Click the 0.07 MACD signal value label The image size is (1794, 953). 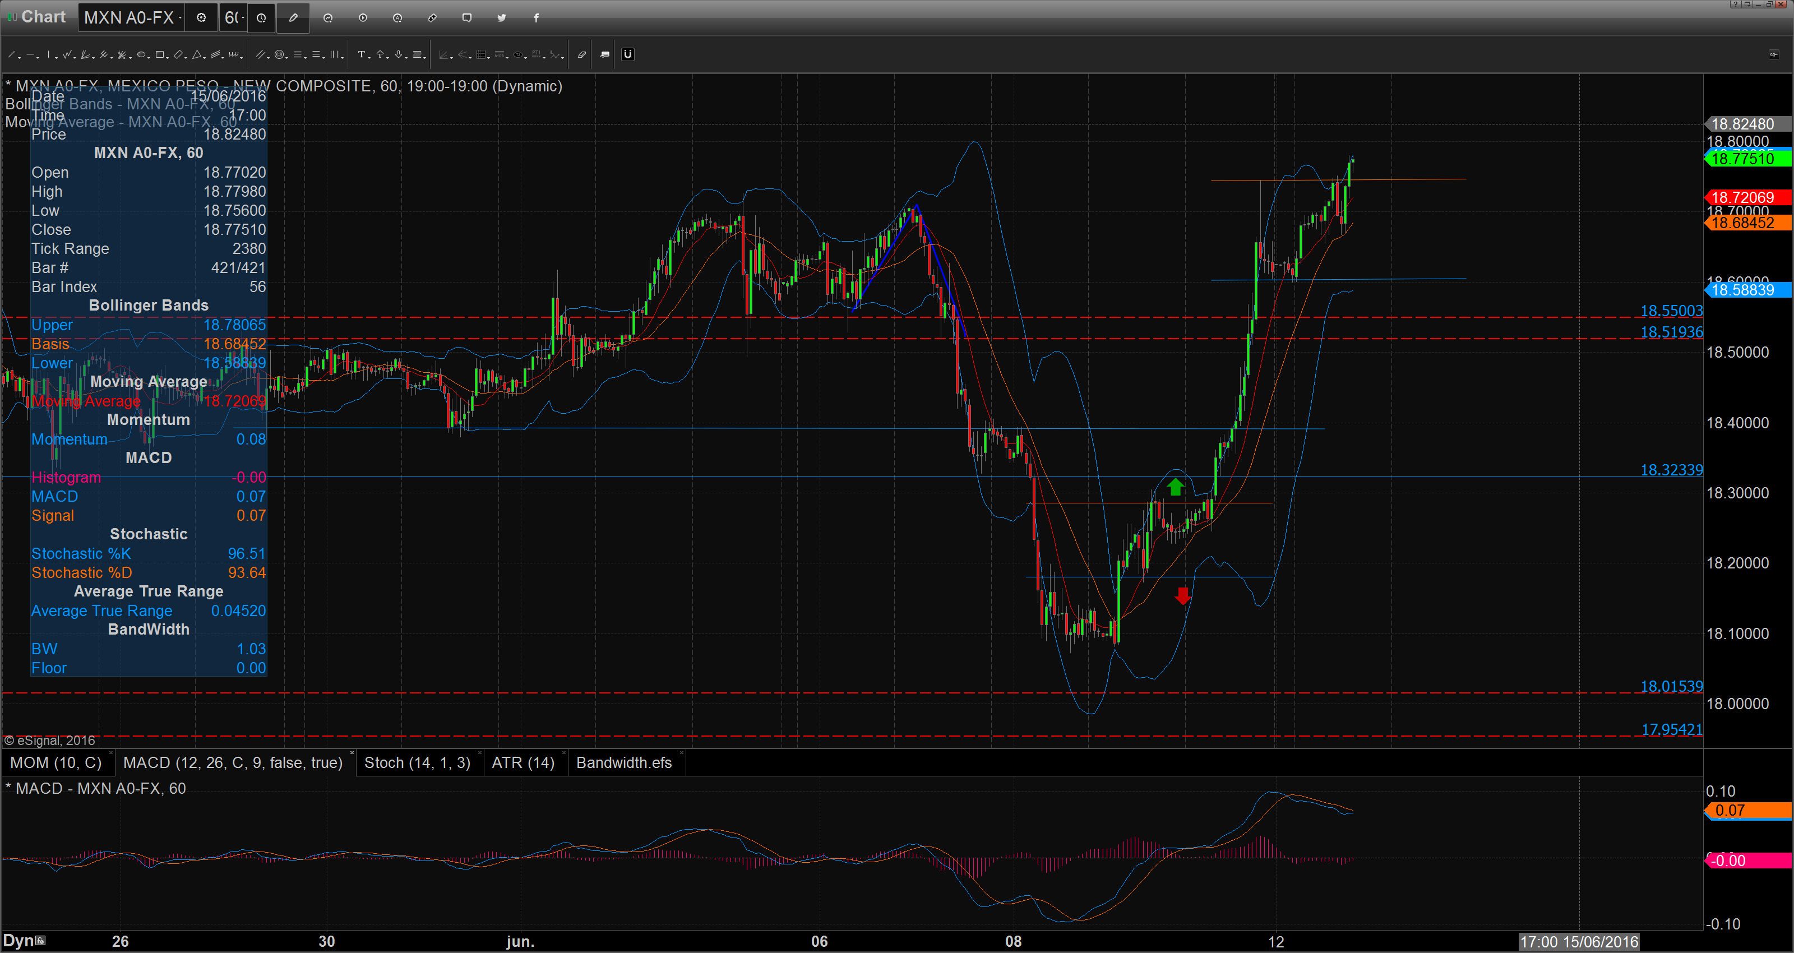[1747, 810]
